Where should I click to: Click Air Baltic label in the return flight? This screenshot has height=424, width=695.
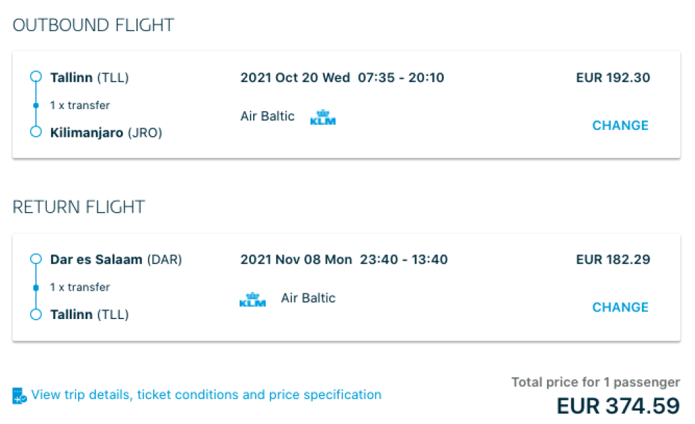click(x=308, y=298)
